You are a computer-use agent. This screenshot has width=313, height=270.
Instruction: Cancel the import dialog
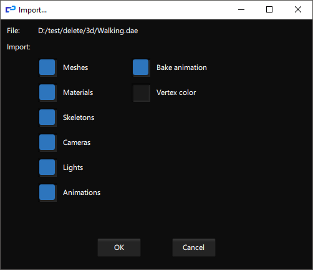coord(194,247)
